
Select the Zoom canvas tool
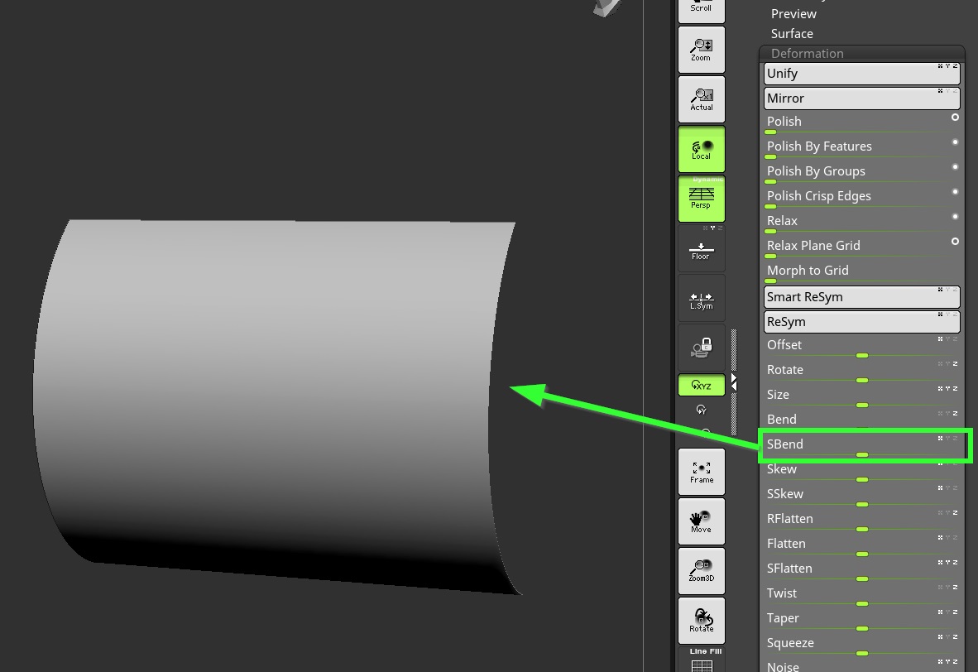pyautogui.click(x=701, y=50)
